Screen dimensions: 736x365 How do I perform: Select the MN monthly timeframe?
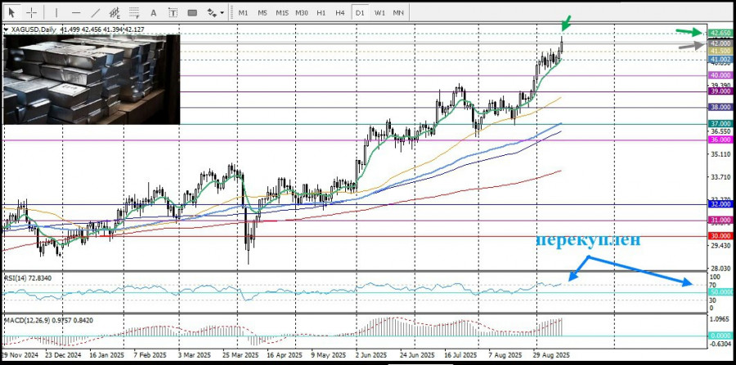[x=398, y=12]
